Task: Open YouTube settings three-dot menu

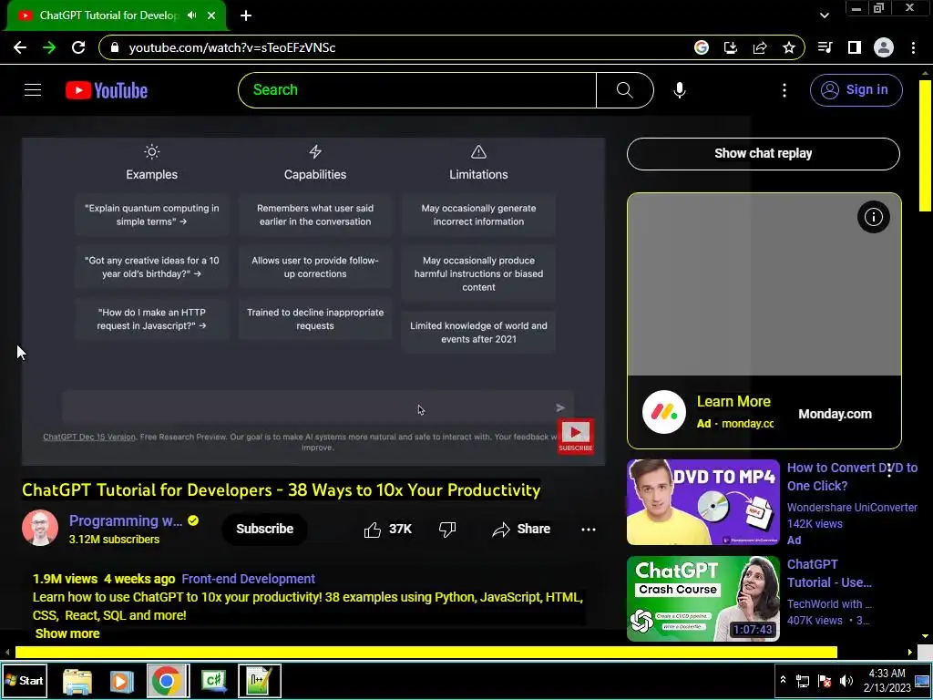Action: click(784, 90)
